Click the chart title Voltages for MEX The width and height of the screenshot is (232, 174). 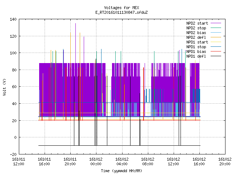coord(121,8)
